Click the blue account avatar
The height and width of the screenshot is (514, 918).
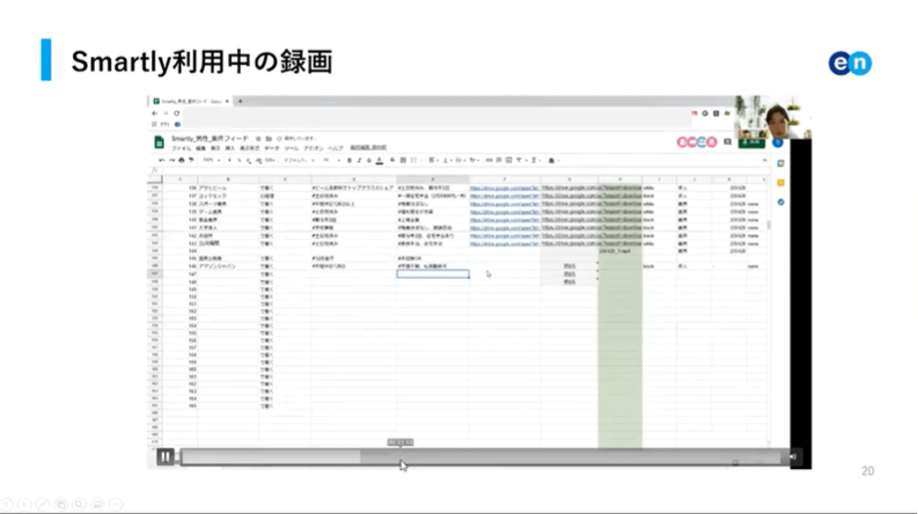(778, 142)
